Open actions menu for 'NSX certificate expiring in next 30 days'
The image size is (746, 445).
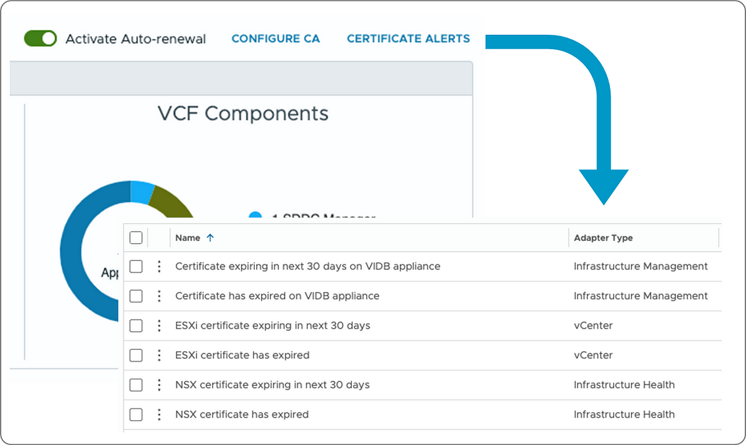159,385
